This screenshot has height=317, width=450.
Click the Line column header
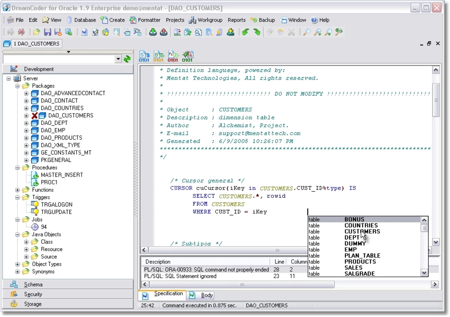(279, 262)
